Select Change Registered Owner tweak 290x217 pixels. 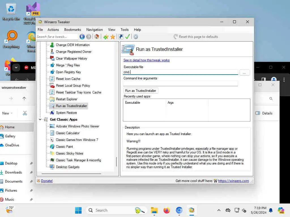[x=73, y=52]
